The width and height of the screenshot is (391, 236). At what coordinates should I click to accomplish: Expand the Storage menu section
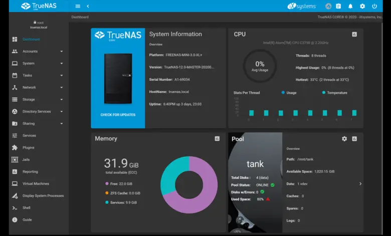[x=38, y=99]
